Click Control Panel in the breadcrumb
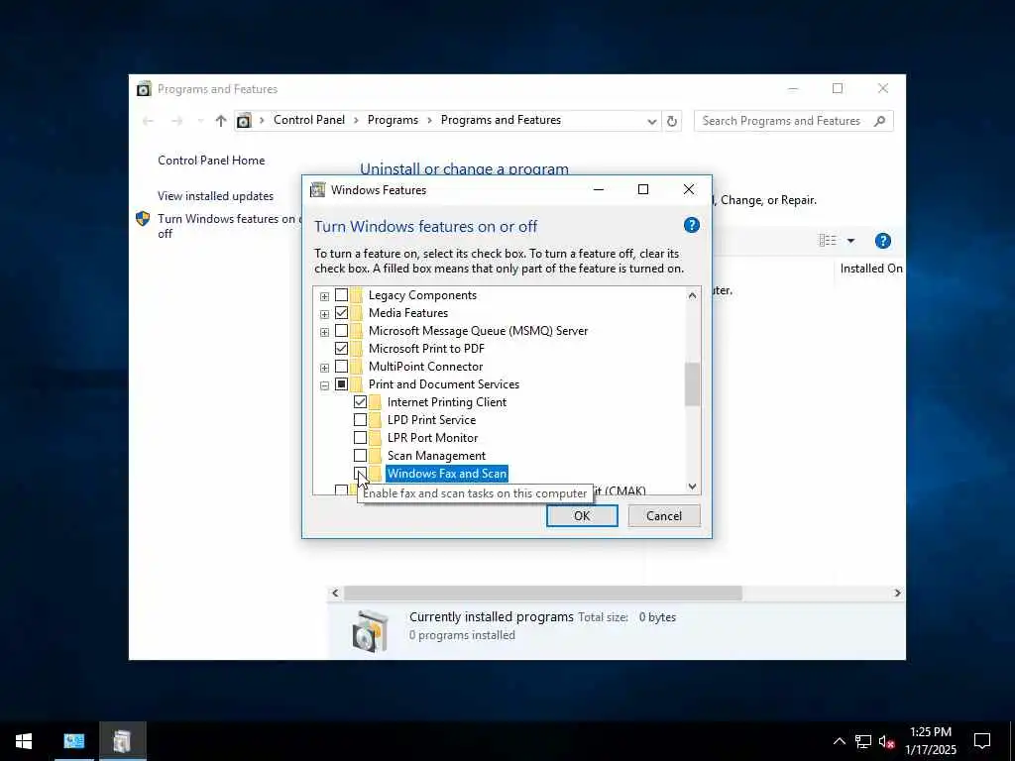This screenshot has height=761, width=1015. coord(309,120)
